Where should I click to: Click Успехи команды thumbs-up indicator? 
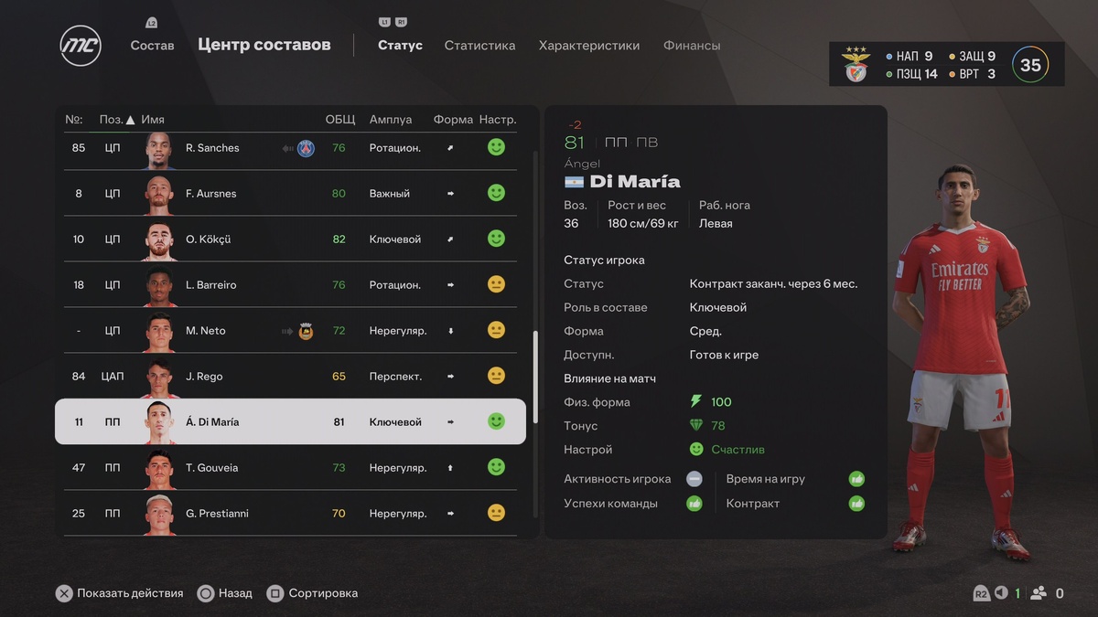(x=694, y=503)
